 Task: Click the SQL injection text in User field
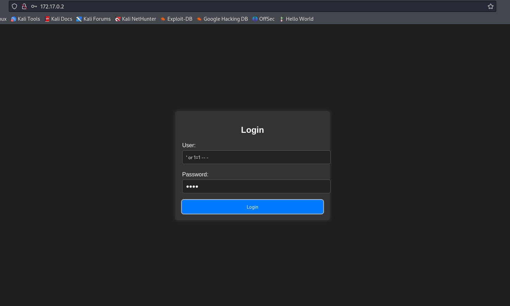(x=197, y=157)
